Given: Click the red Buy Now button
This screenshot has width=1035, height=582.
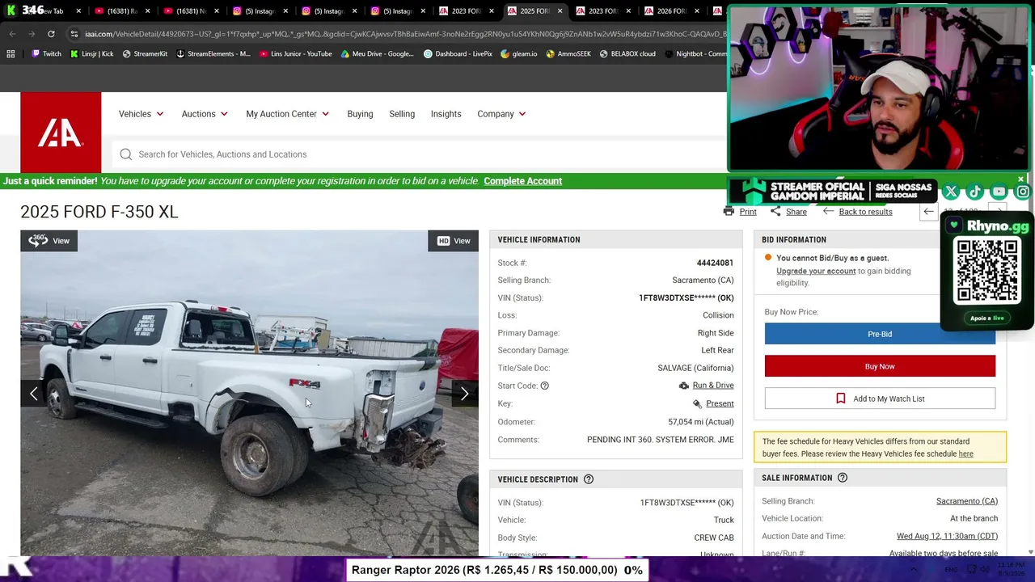Looking at the screenshot, I should click(x=880, y=366).
